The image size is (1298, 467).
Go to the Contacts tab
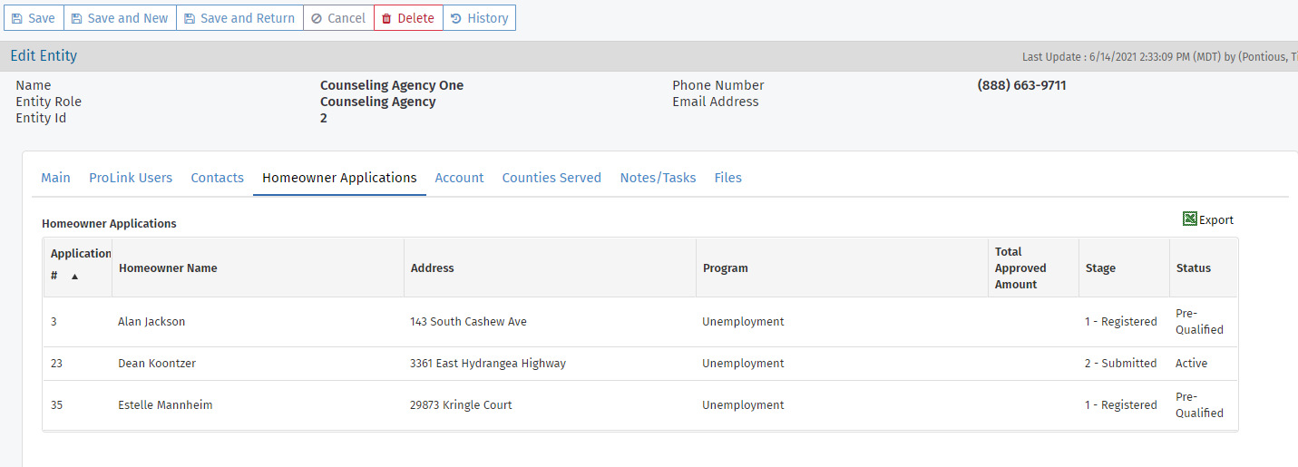click(x=217, y=178)
